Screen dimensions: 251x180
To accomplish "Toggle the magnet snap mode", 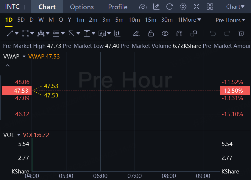I will [x=179, y=34].
